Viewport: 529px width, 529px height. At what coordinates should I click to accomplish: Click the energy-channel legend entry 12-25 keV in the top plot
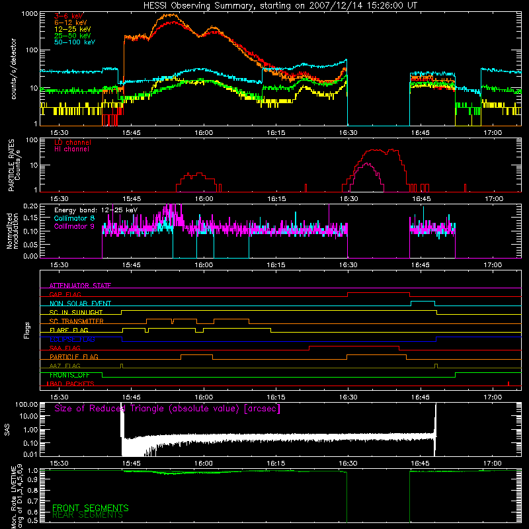tap(73, 29)
